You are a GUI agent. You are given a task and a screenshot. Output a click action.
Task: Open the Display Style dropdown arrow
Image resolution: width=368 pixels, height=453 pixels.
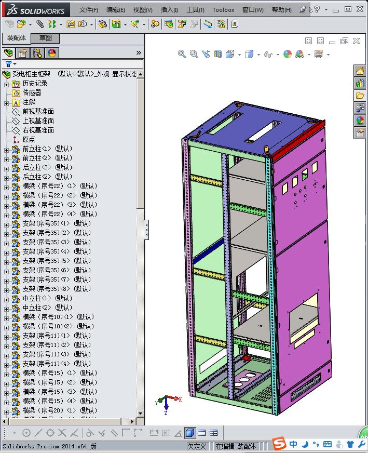click(x=258, y=55)
